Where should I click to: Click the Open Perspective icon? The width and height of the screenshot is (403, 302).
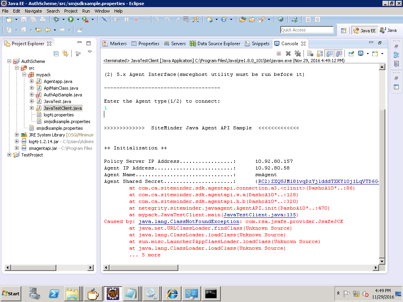[x=344, y=31]
